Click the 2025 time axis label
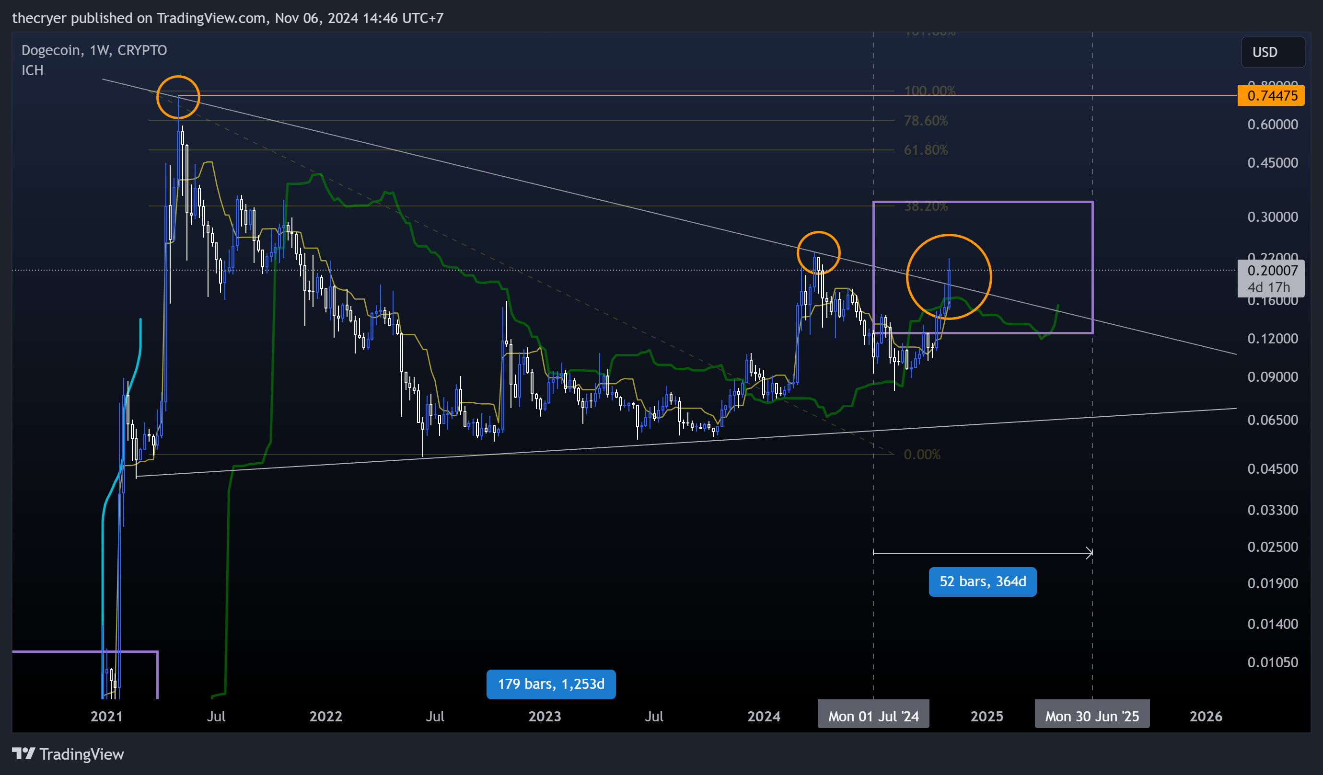Screen dimensions: 1323x775 pyautogui.click(x=986, y=716)
